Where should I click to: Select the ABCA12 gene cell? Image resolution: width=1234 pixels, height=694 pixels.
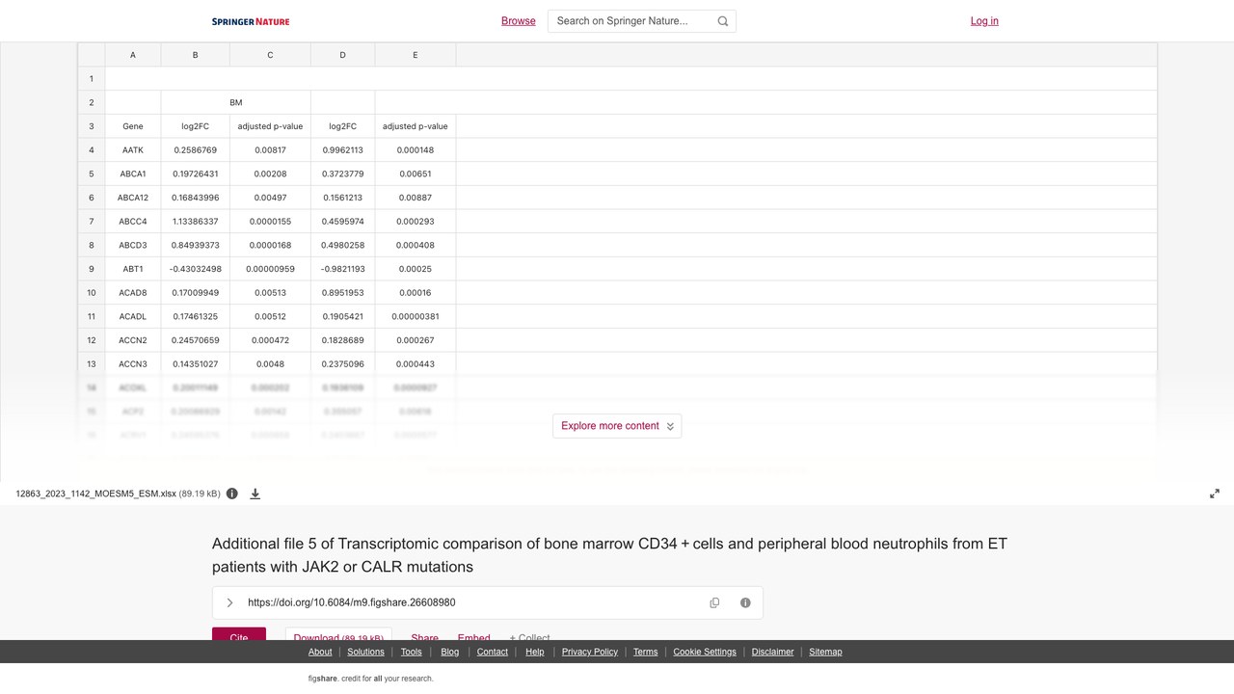click(133, 198)
